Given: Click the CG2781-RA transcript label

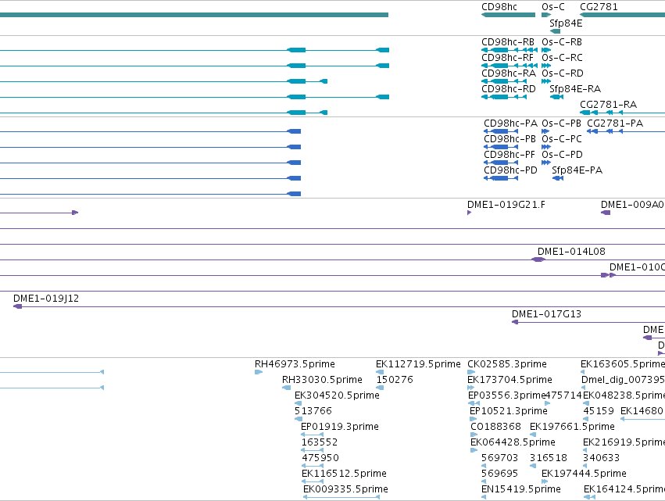Looking at the screenshot, I should click(x=608, y=105).
